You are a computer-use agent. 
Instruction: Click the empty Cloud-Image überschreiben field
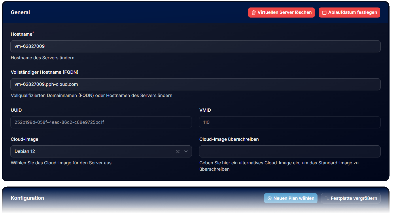[x=290, y=151]
